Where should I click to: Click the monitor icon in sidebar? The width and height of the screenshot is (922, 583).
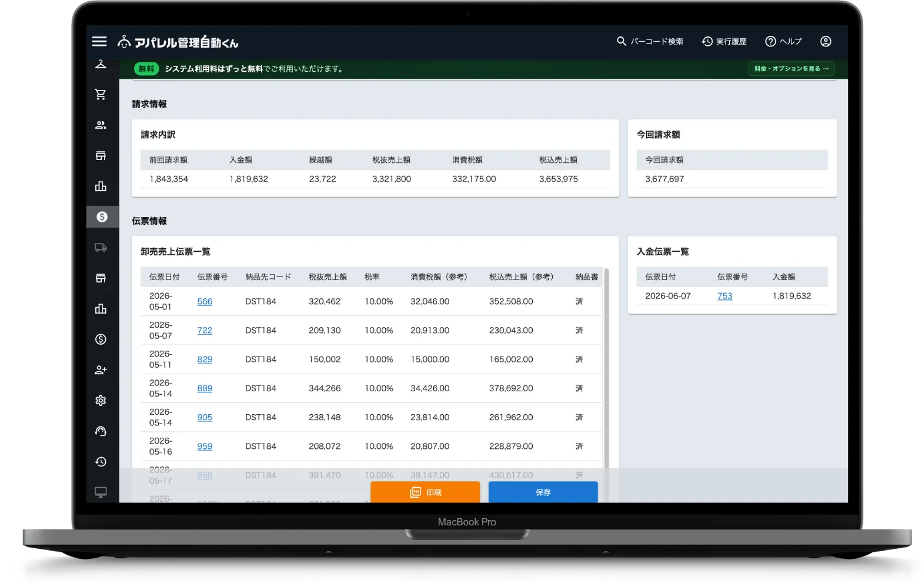click(101, 492)
